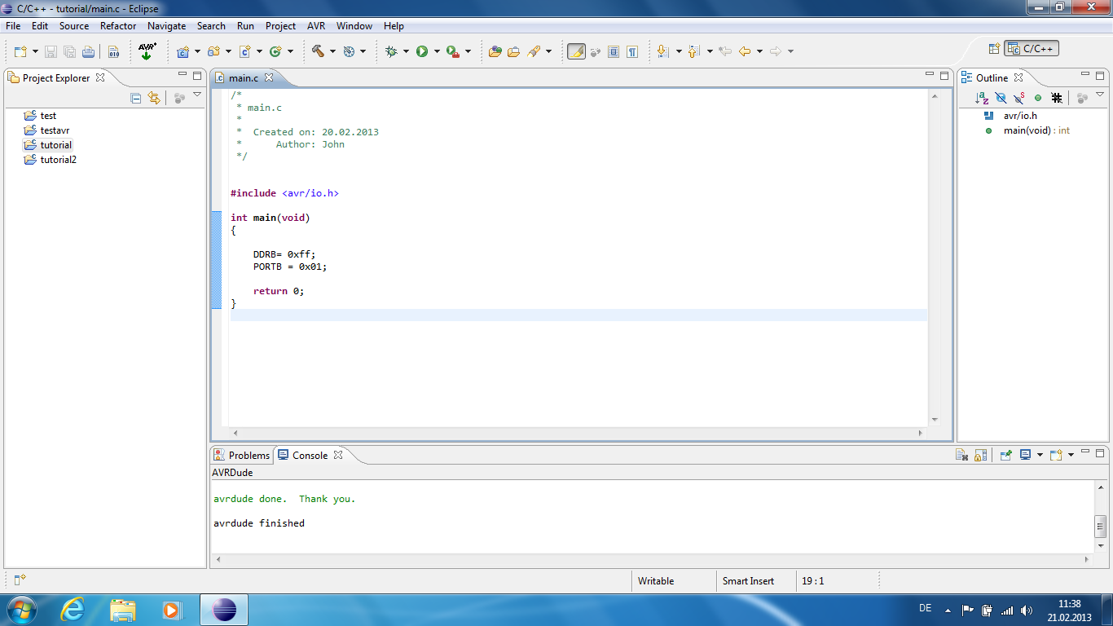Click the AVR upload to target device icon

coord(146,51)
